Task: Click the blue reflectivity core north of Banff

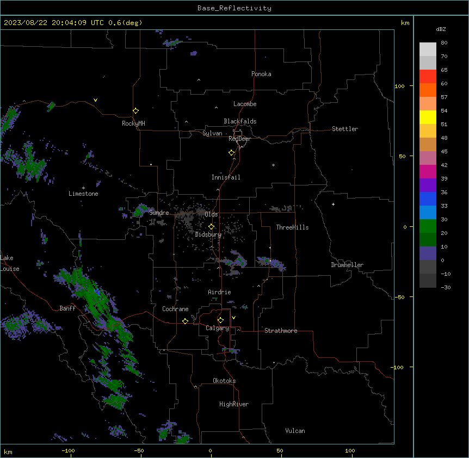Action: click(97, 292)
